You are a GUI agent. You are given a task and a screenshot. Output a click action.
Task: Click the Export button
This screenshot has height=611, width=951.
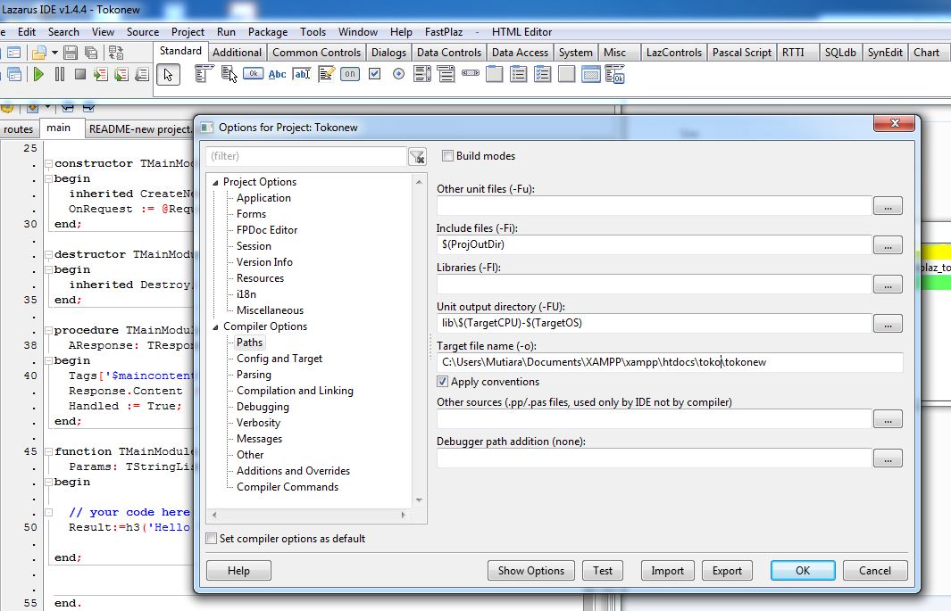coord(727,571)
